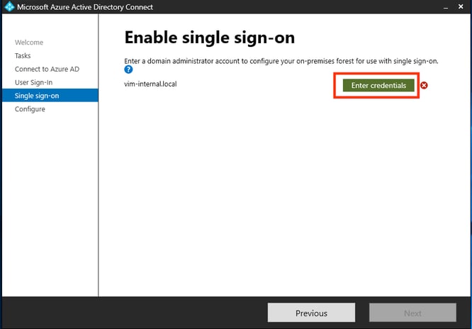Open the blue help question mark icon
The image size is (472, 329).
pyautogui.click(x=128, y=70)
